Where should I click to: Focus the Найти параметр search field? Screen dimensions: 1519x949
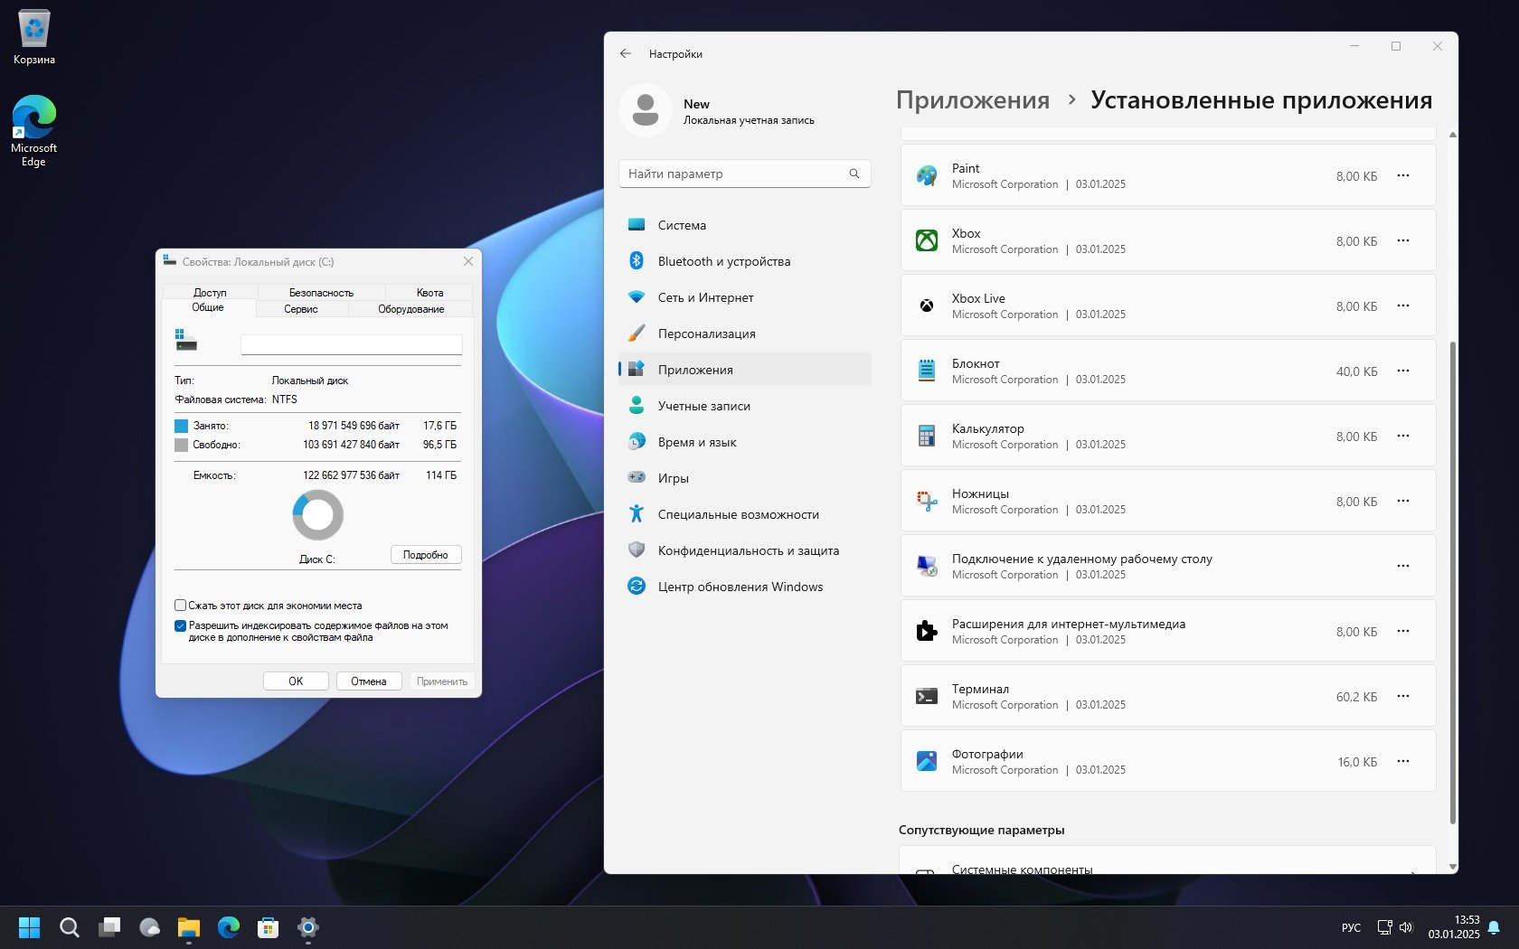(x=745, y=174)
